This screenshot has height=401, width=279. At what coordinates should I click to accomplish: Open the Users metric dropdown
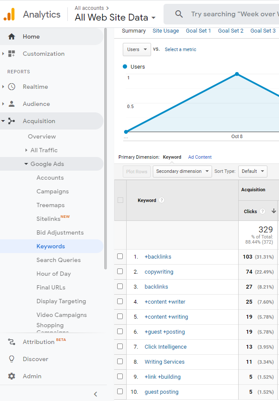pyautogui.click(x=137, y=49)
